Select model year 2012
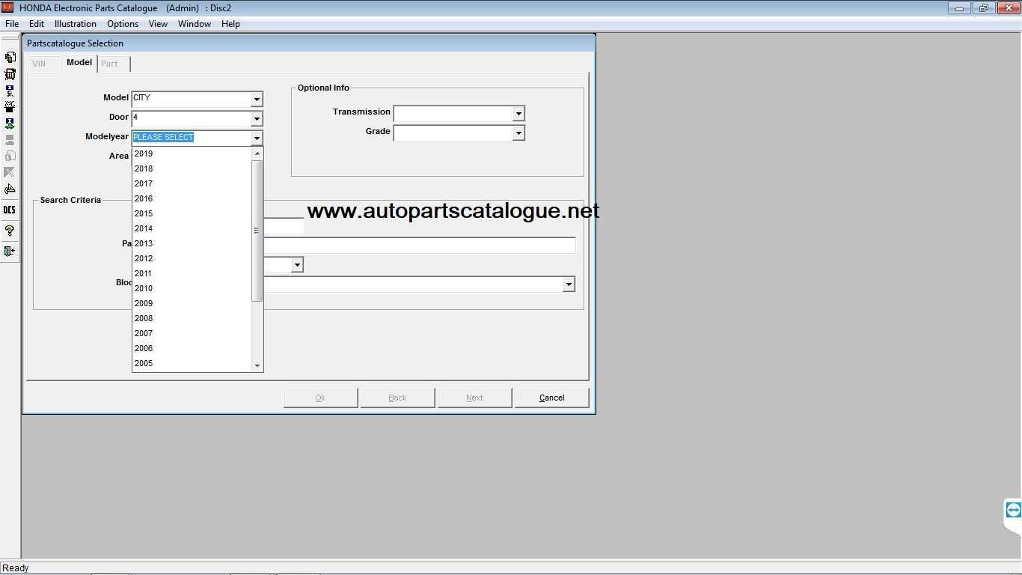 click(192, 258)
